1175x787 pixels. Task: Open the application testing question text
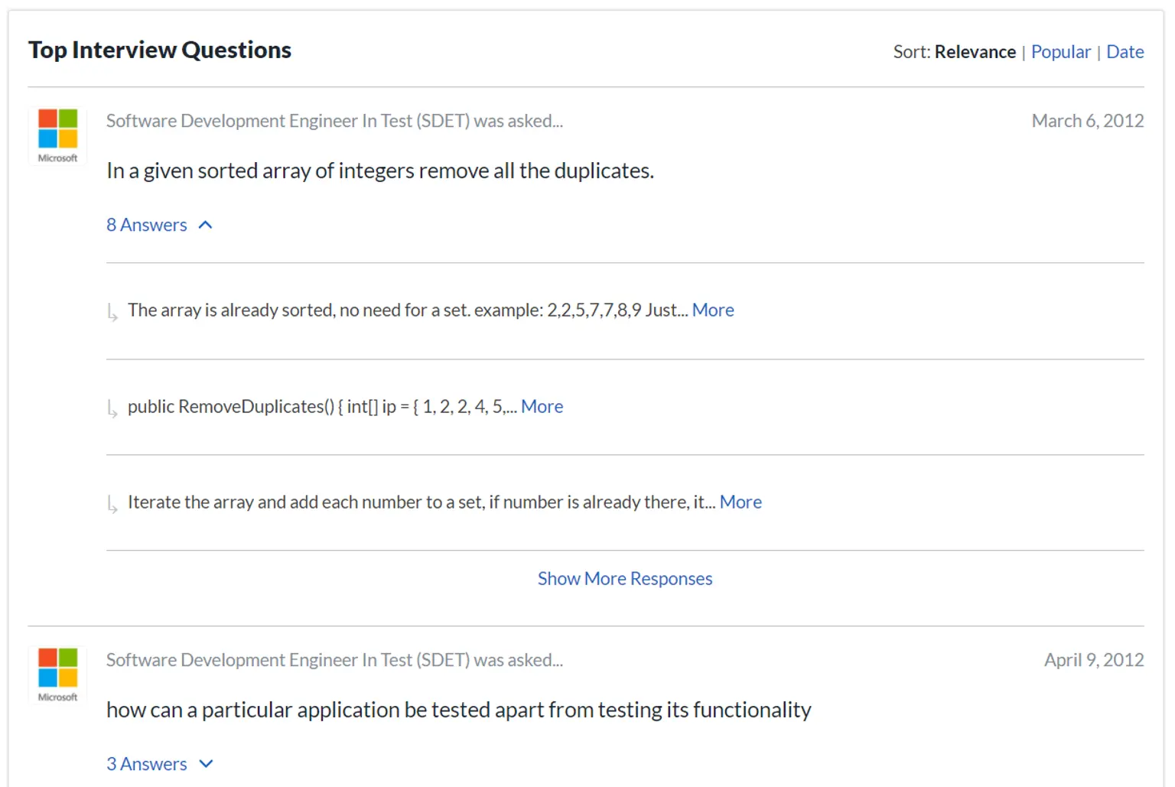(459, 710)
